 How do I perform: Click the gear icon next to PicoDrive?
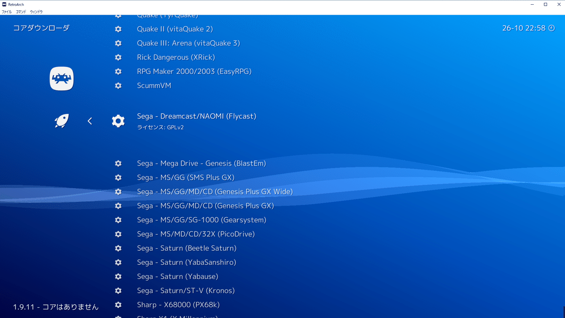118,234
